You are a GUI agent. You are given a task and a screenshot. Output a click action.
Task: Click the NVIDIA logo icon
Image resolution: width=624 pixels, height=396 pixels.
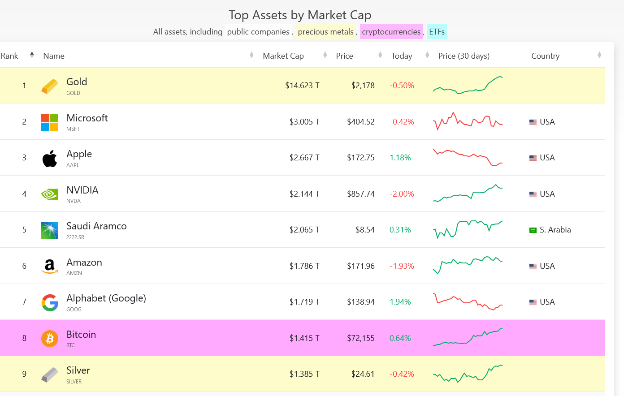point(50,194)
